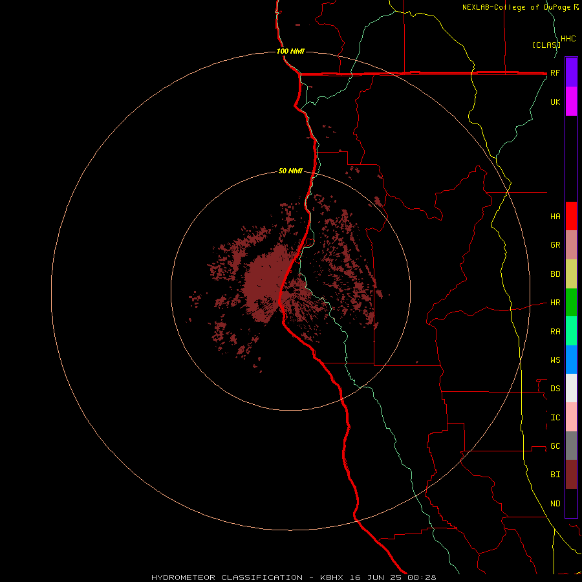Click the WS legend label
Image resolution: width=582 pixels, height=582 pixels.
point(555,360)
